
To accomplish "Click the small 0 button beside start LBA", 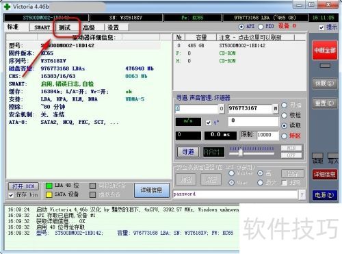I will 222,109.
